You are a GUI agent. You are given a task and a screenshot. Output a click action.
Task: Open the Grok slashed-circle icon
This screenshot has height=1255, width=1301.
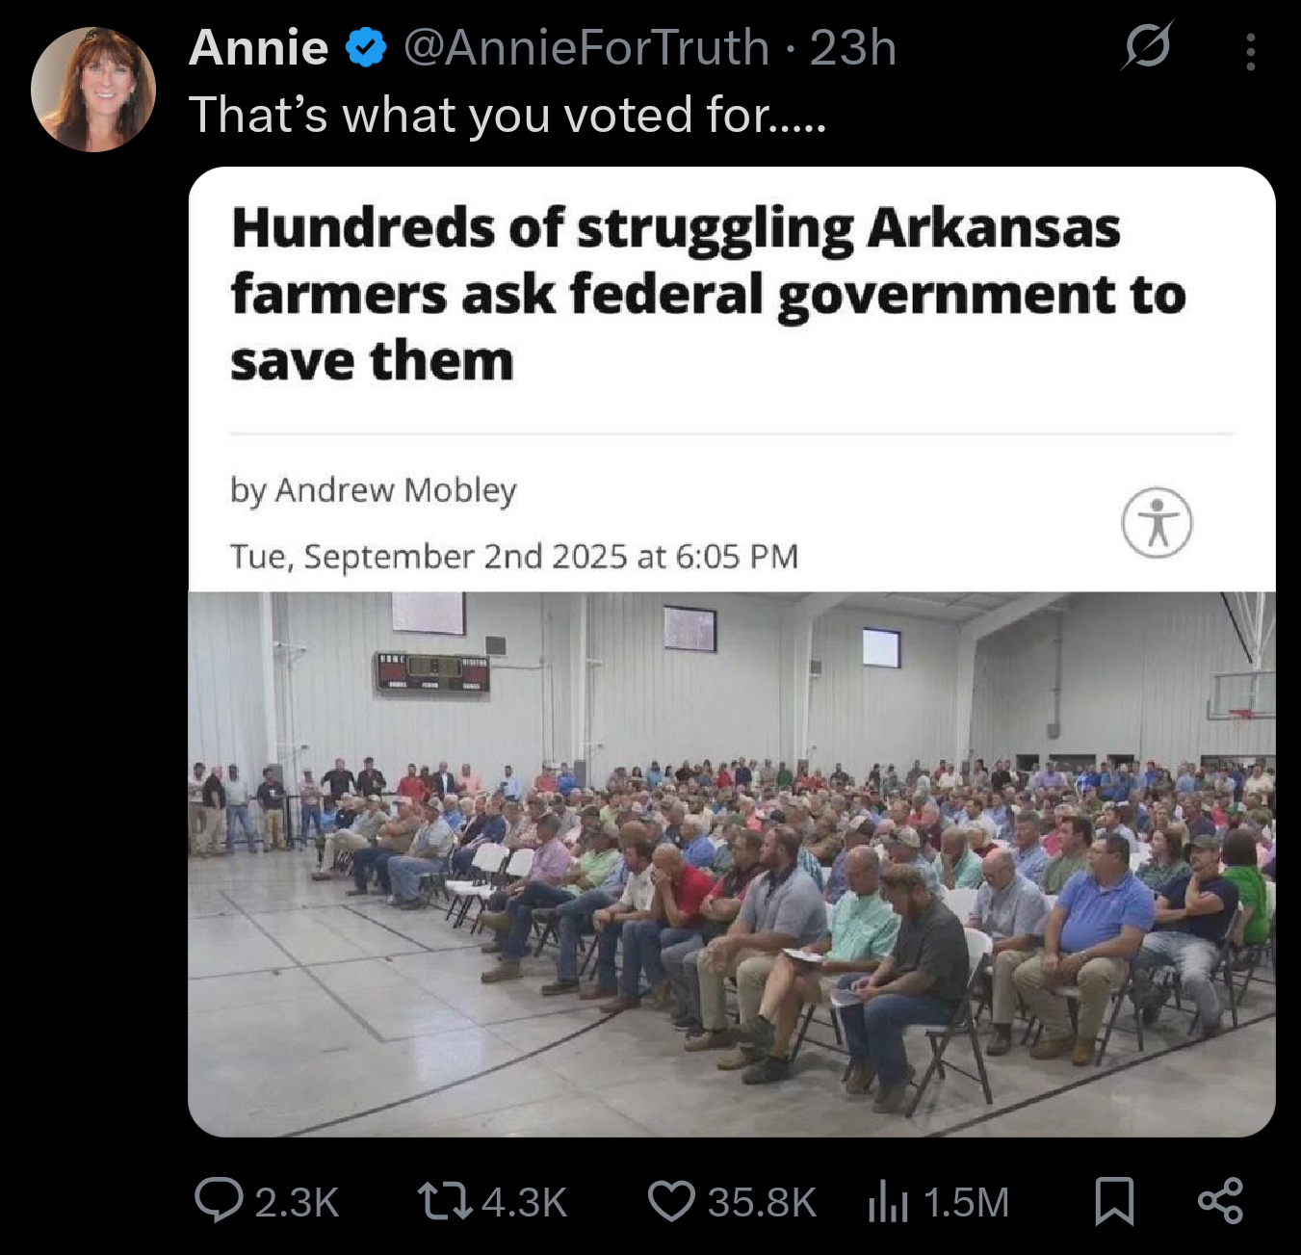pos(1146,45)
